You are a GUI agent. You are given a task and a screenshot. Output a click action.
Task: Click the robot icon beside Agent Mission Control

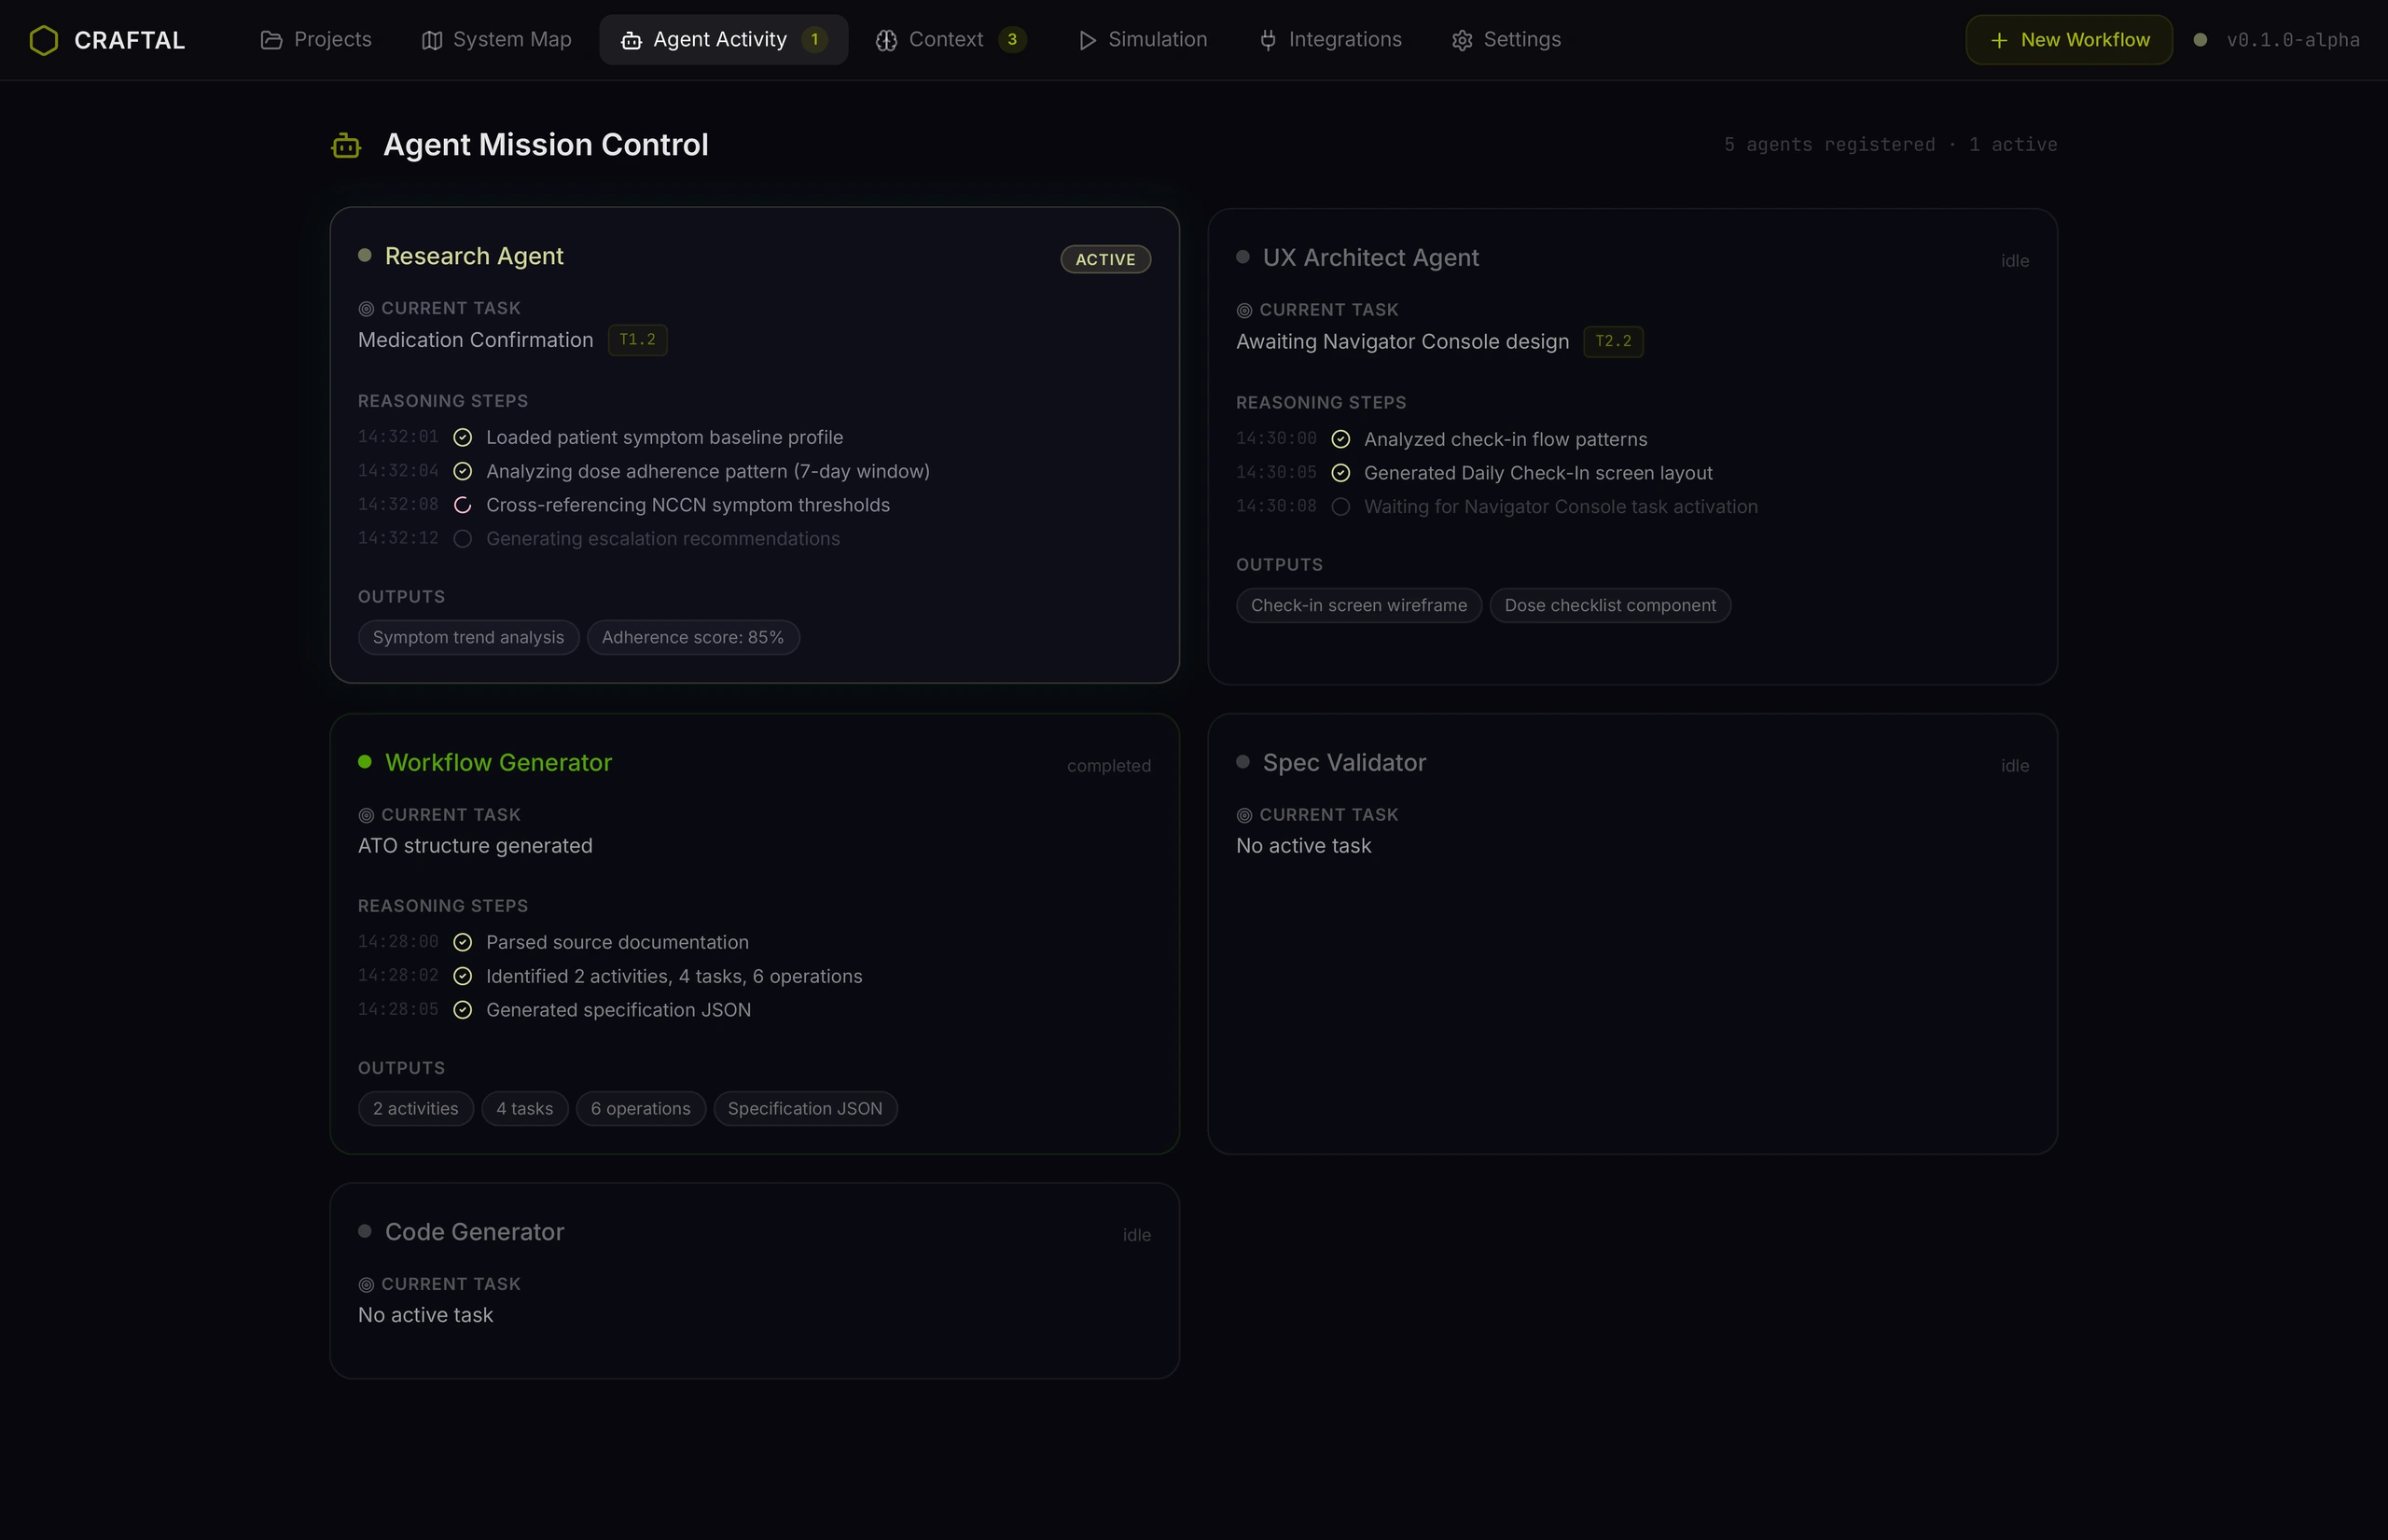(346, 146)
